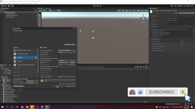This screenshot has height=109, width=195.
Task: Toggle 2D view in Scene toolbar
Action: (x=123, y=11)
